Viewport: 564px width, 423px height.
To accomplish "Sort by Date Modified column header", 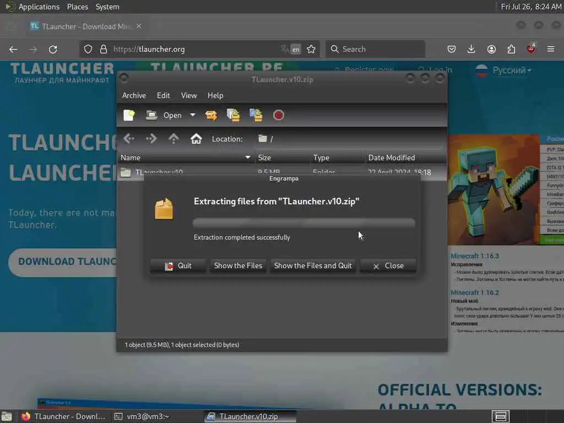I will pyautogui.click(x=406, y=158).
